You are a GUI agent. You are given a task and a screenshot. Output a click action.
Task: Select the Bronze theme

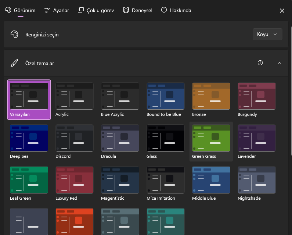[211, 100]
